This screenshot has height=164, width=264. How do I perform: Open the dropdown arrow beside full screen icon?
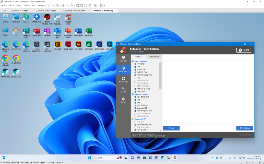105,5
